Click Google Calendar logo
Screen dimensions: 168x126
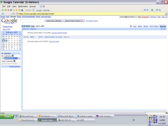pyautogui.click(x=9, y=21)
